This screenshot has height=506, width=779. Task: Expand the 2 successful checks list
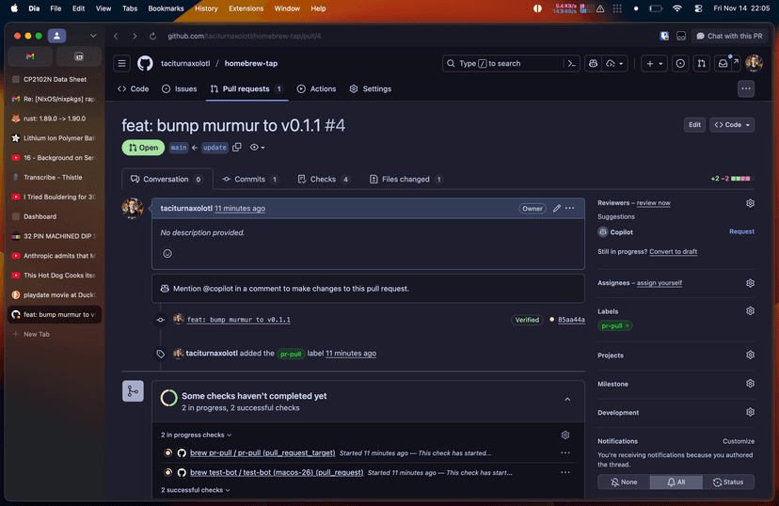[x=196, y=490]
